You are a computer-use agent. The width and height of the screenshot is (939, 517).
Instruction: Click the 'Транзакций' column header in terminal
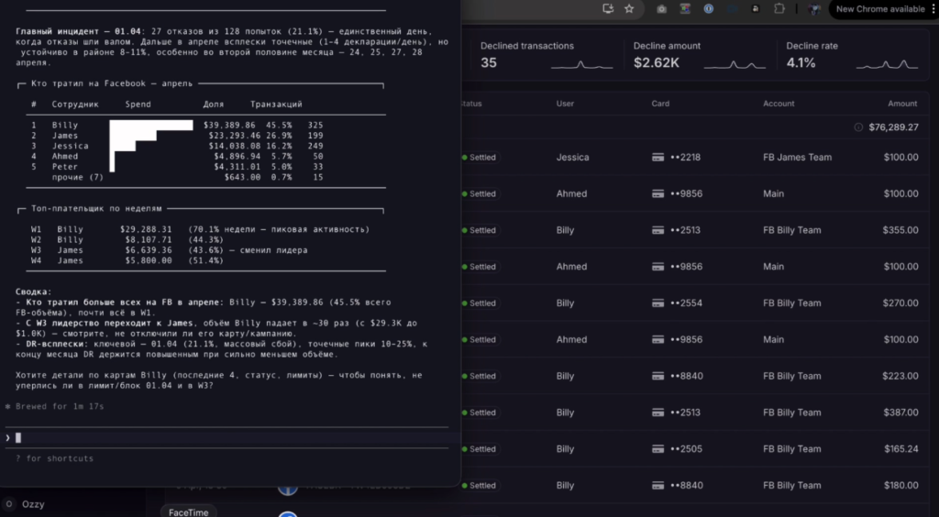276,104
